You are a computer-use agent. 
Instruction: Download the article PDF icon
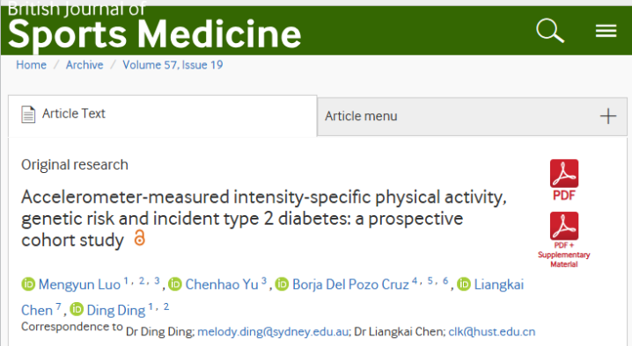tap(564, 180)
